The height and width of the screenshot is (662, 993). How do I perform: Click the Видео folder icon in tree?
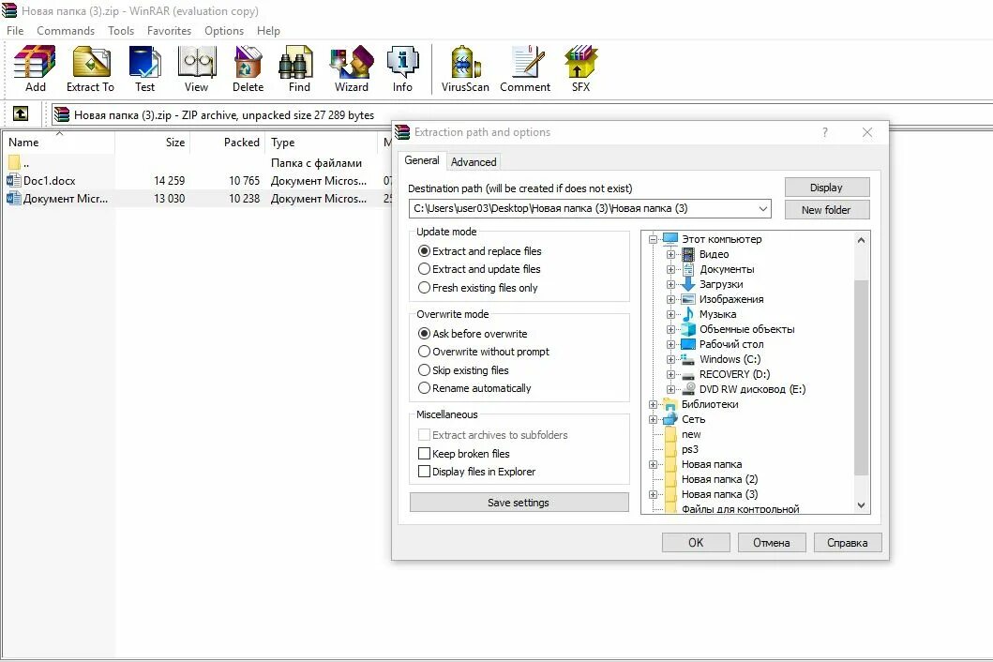(688, 254)
